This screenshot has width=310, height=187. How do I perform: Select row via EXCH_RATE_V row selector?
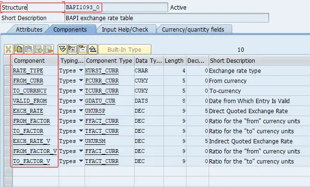[8, 141]
